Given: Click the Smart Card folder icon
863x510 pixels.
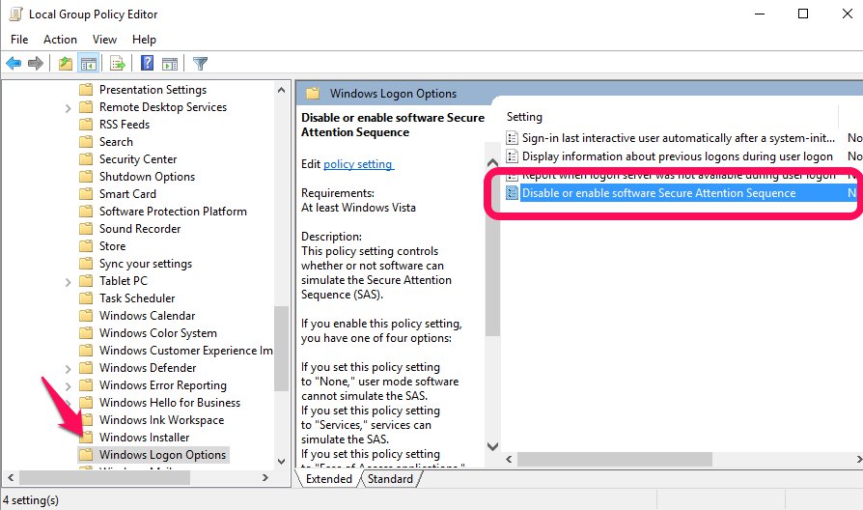Looking at the screenshot, I should click(x=86, y=194).
